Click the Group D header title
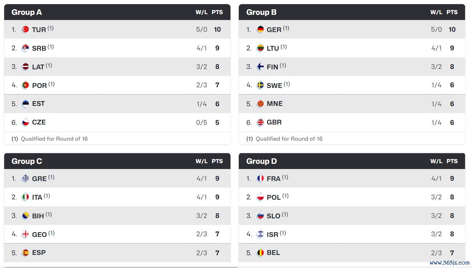Image resolution: width=472 pixels, height=268 pixels. click(x=262, y=161)
